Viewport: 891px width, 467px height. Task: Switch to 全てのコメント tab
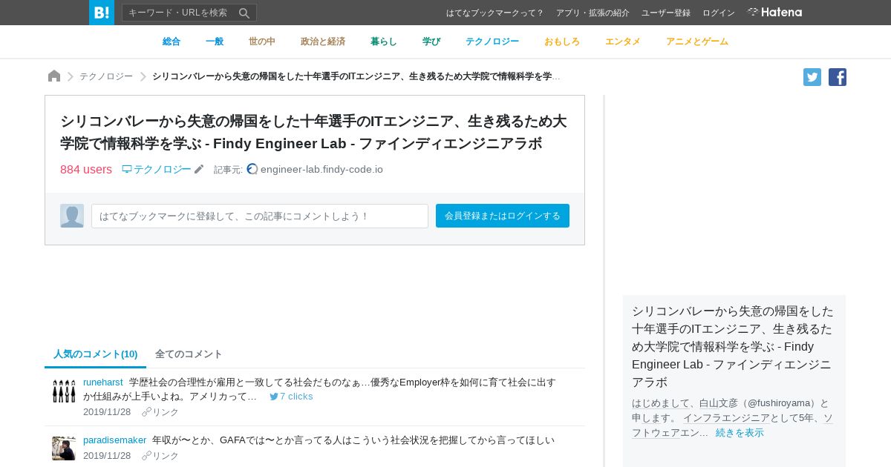tap(189, 354)
